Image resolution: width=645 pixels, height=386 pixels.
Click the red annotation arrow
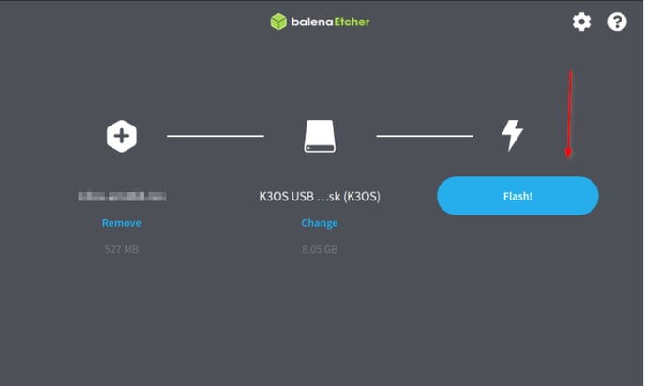[x=569, y=114]
